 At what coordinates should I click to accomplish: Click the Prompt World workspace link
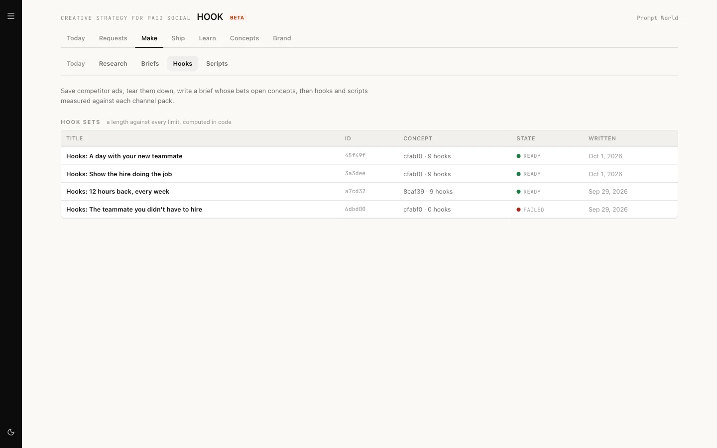[x=657, y=18]
